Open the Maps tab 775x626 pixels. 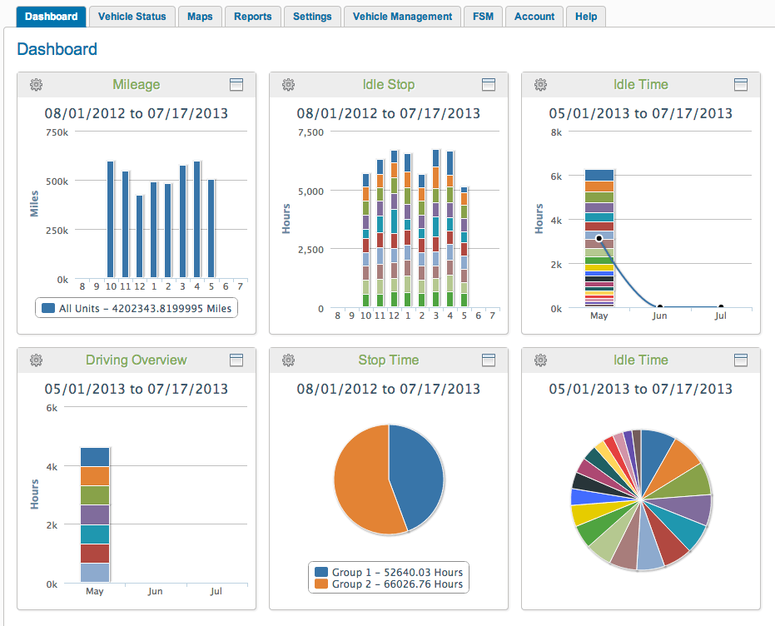click(200, 17)
